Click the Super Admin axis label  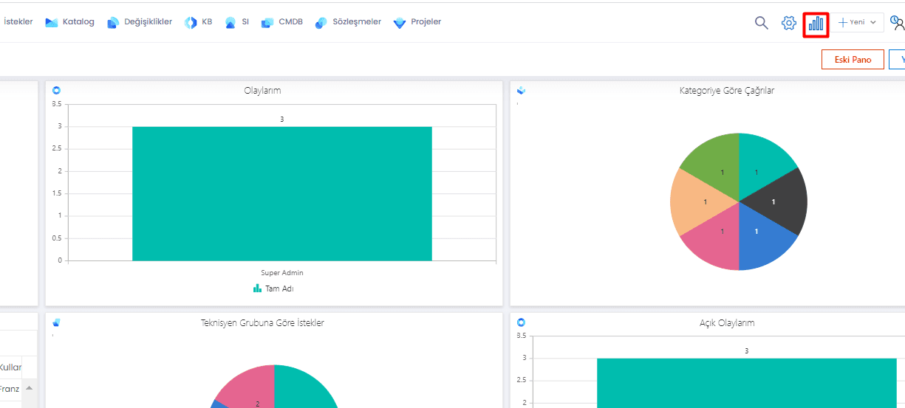click(x=282, y=272)
